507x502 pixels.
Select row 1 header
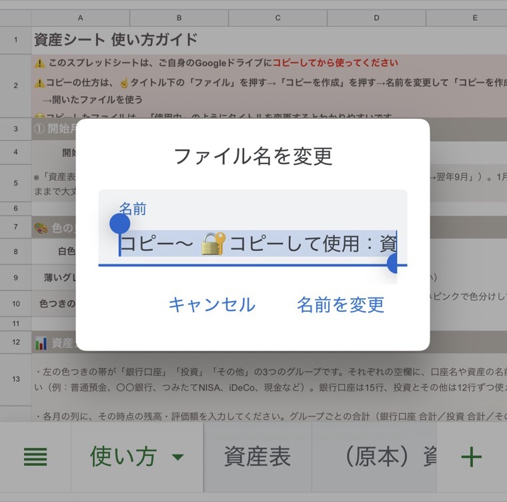click(15, 40)
